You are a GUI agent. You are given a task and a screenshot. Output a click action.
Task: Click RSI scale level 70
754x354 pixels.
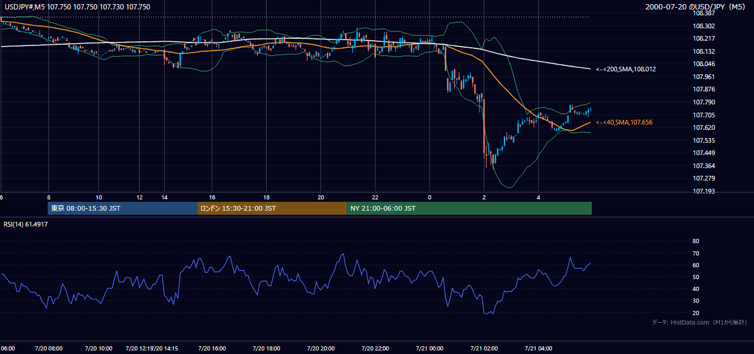696,253
